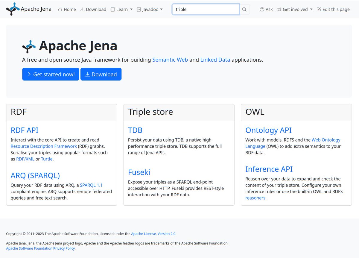
Task: Open Download page from navbar
Action: 93,9
